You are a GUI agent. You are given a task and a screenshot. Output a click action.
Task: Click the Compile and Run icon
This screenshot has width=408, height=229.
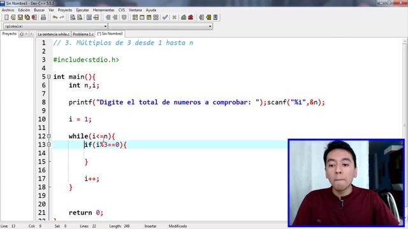point(149,17)
